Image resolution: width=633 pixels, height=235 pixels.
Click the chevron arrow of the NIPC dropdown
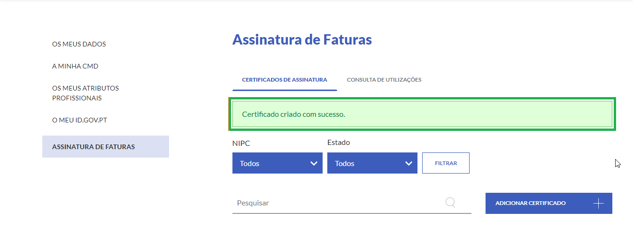(x=314, y=163)
